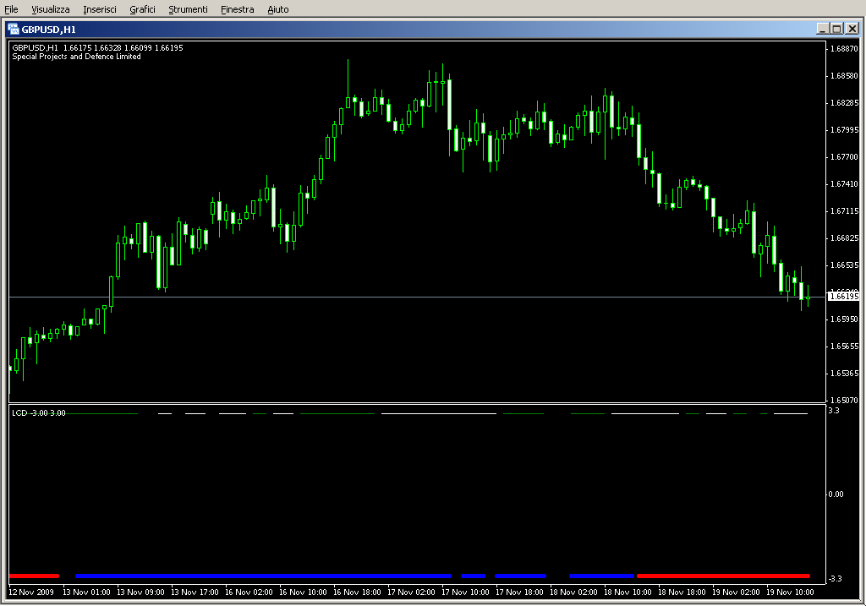Click price scale value 1.67115
The image size is (866, 606).
click(x=845, y=210)
